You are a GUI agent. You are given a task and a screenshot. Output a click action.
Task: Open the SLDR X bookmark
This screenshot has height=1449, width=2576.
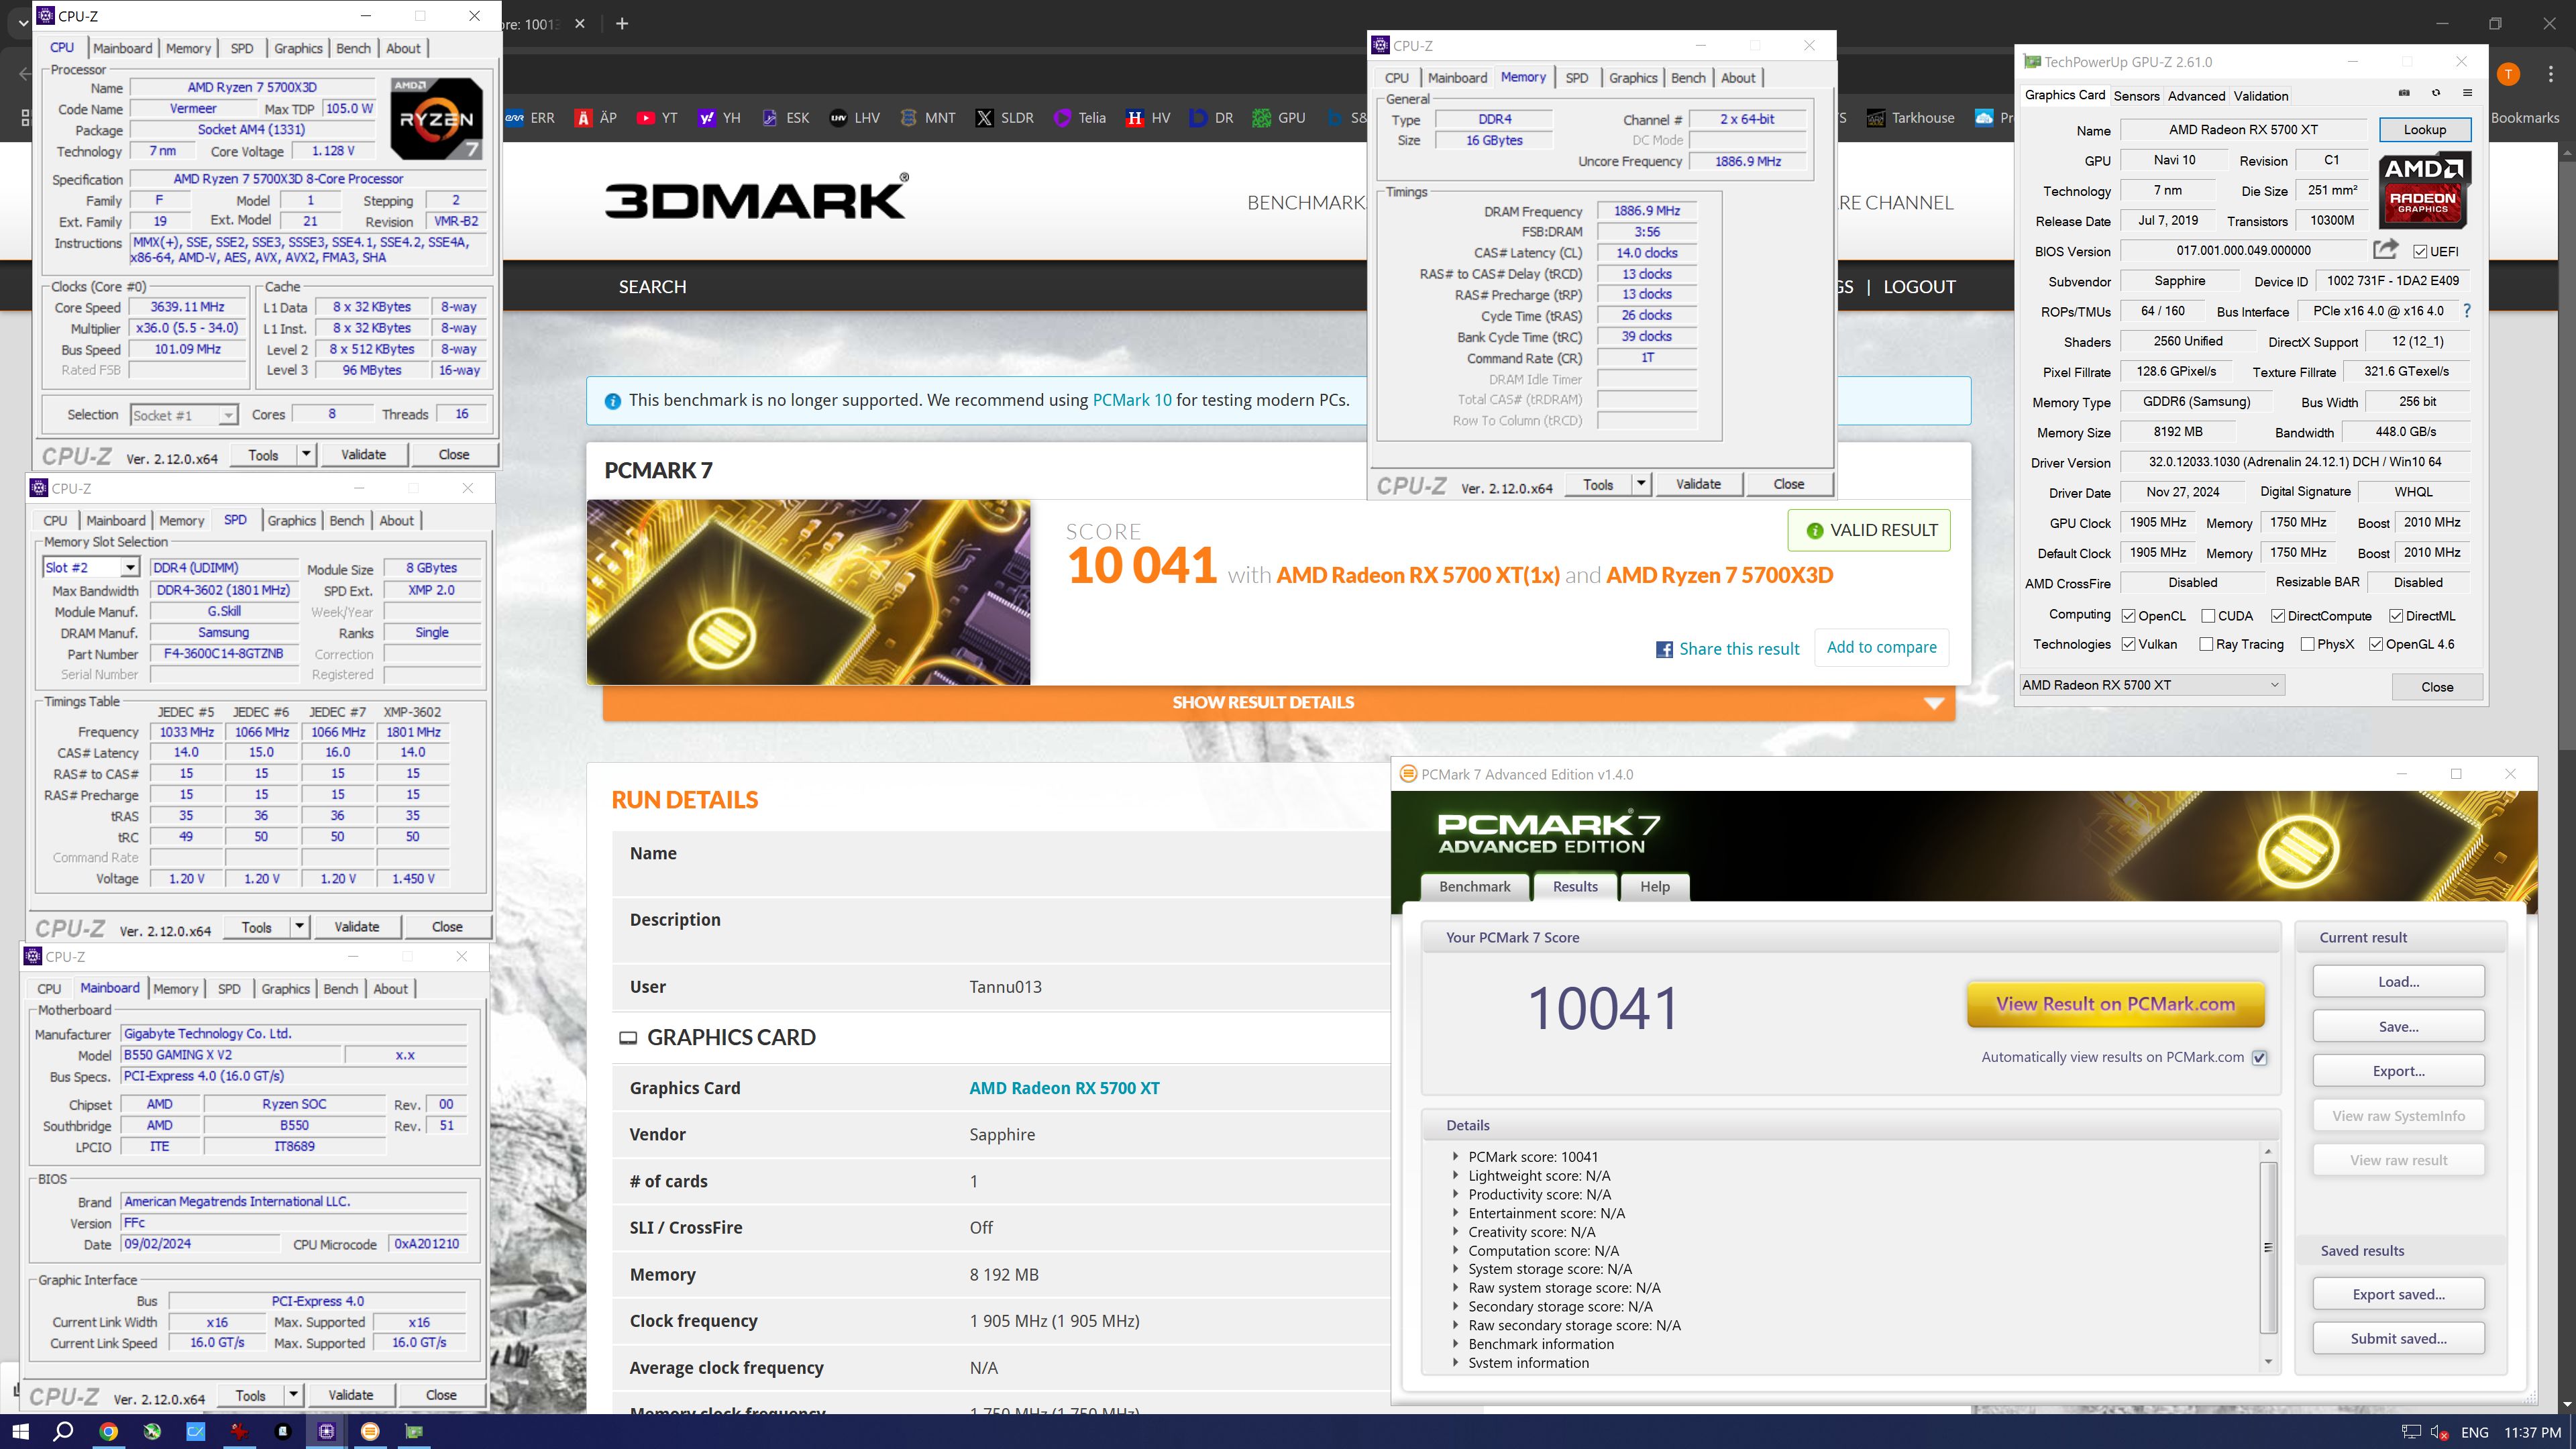click(1005, 118)
